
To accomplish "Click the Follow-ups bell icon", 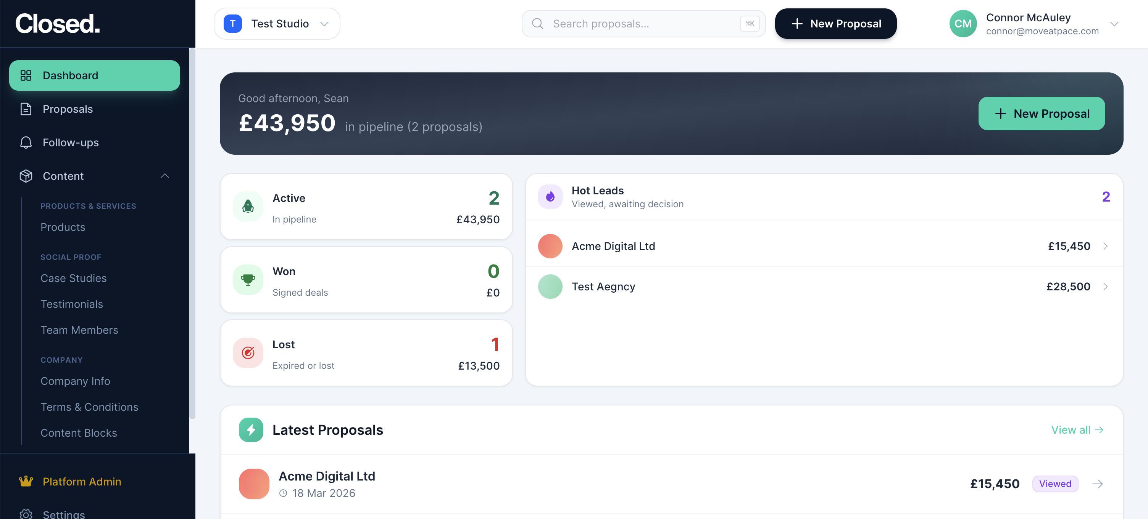I will pos(26,143).
